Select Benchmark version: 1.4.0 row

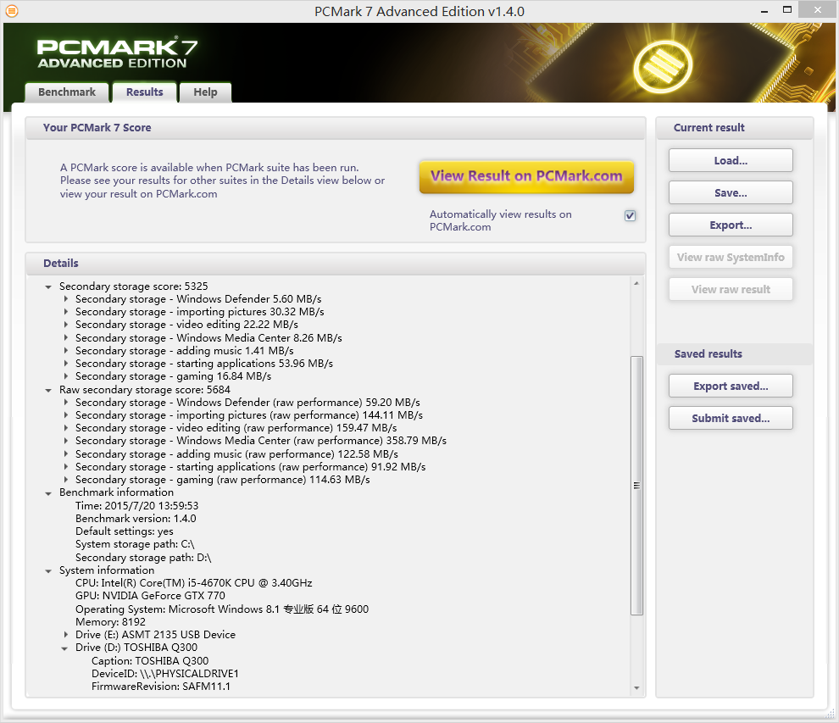tap(136, 519)
